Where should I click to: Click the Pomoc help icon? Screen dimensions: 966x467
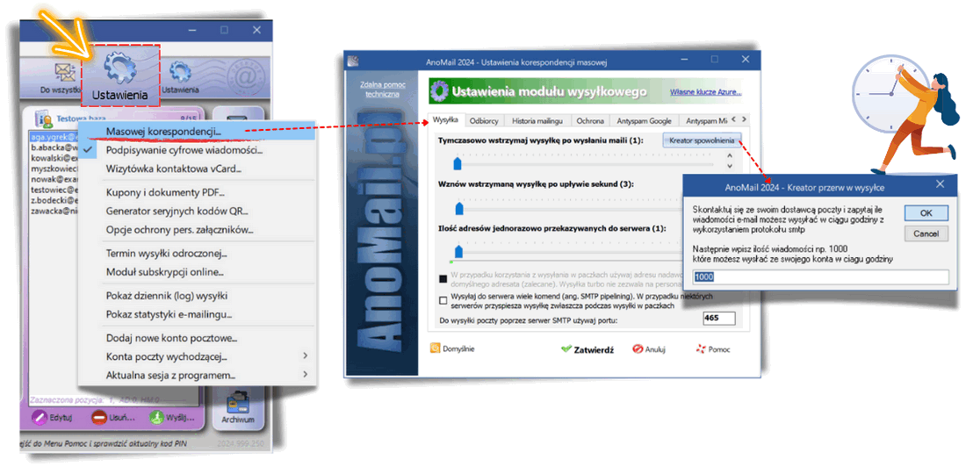coord(700,348)
